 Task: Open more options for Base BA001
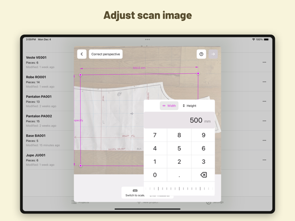click(265, 140)
